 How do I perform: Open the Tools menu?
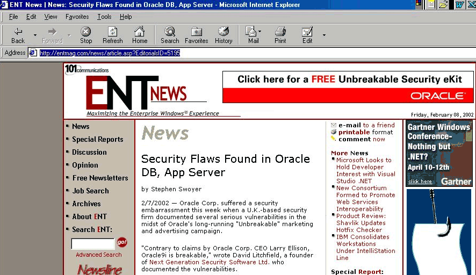click(104, 17)
